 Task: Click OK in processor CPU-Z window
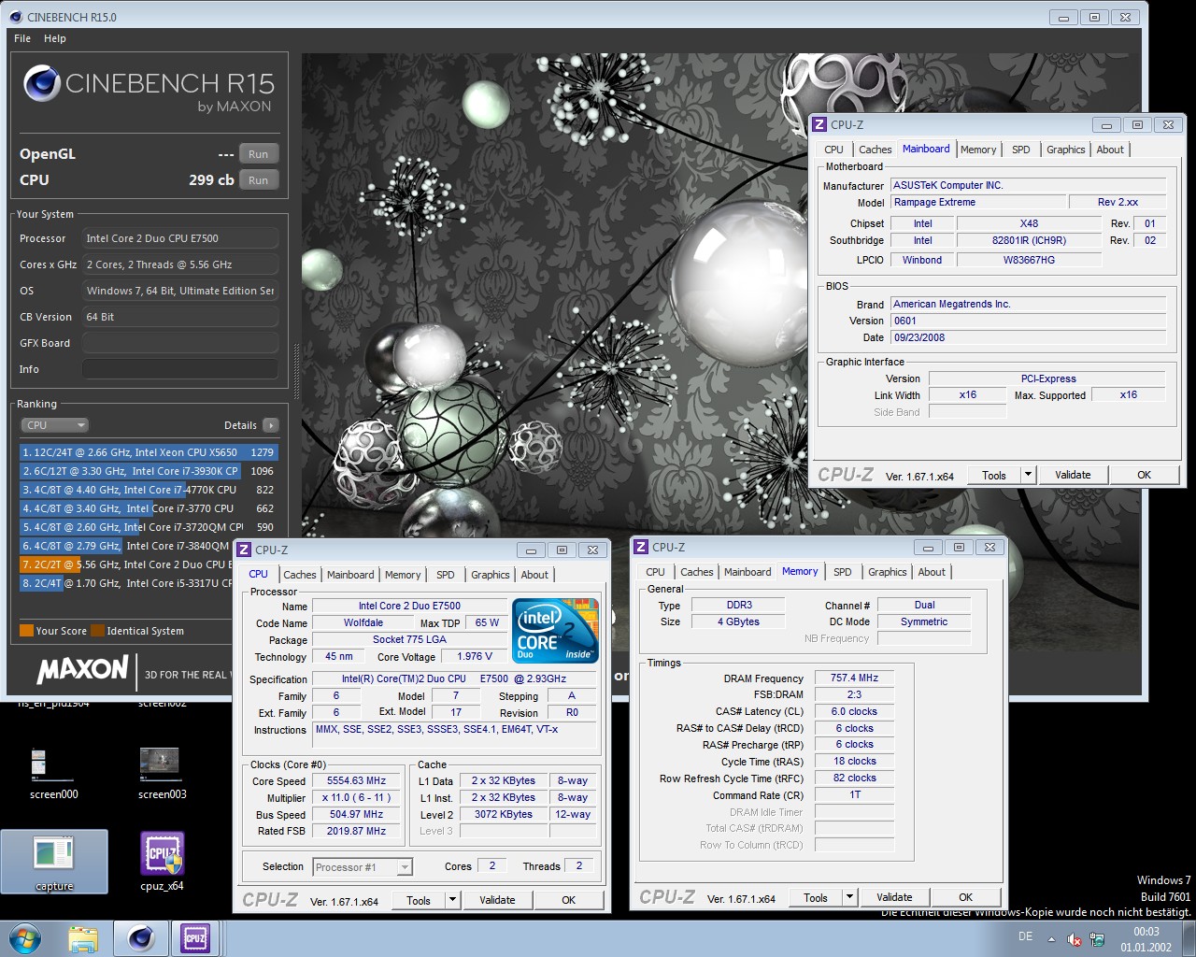(568, 900)
